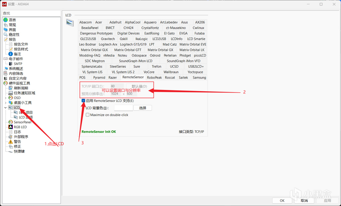Collapse the LCD tree node
Image resolution: width=341 pixels, height=206 pixels.
coord(6,108)
